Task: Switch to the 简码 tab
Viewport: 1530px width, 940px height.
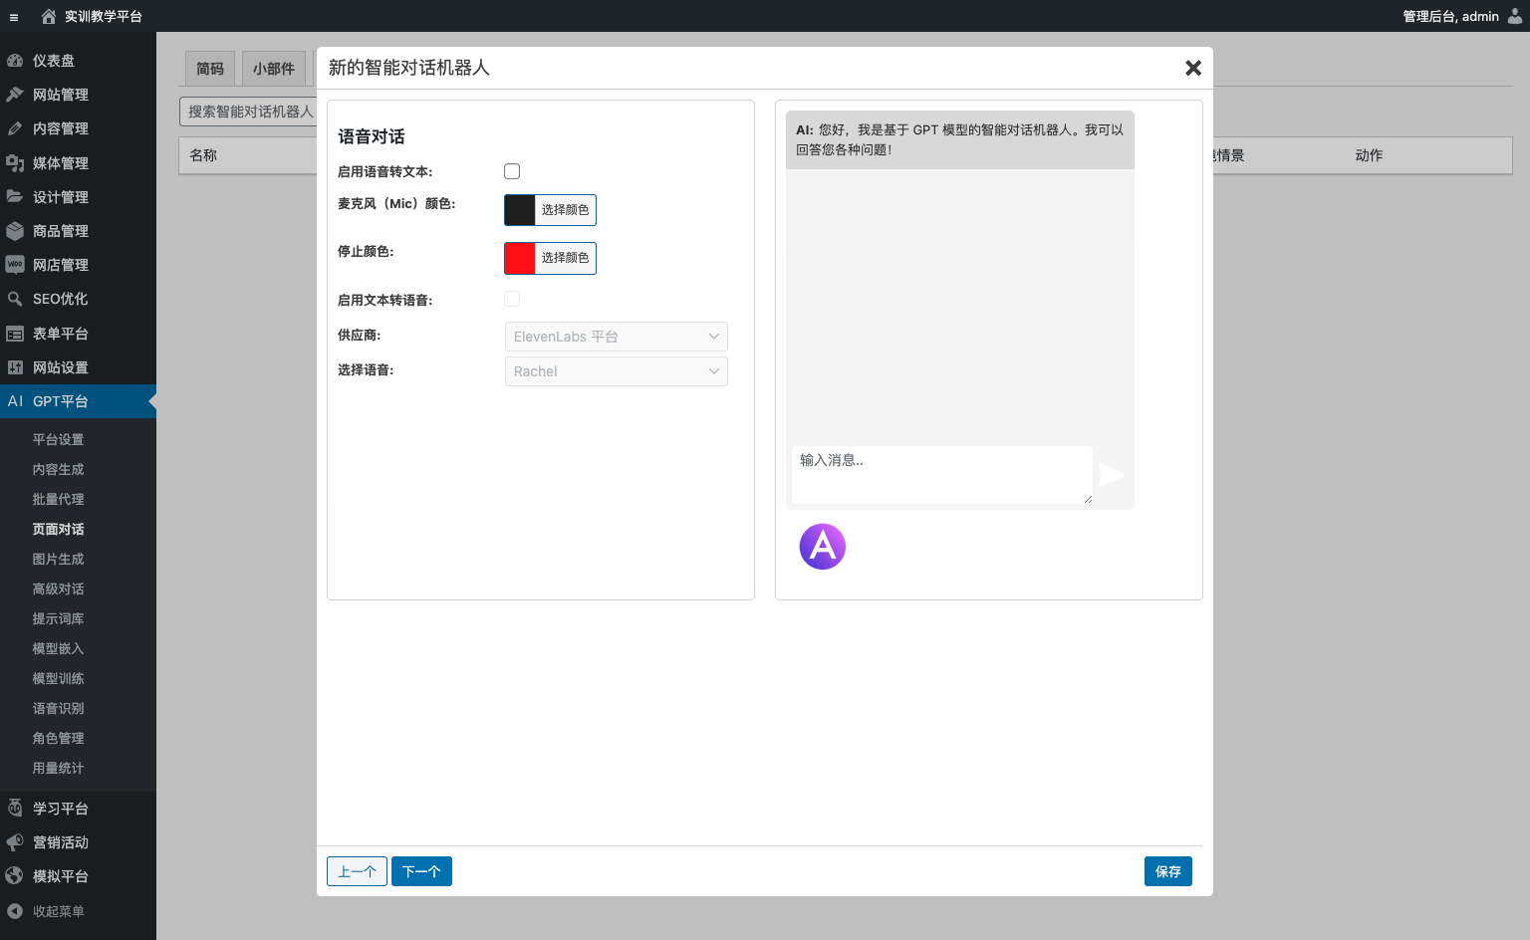Action: coord(210,69)
